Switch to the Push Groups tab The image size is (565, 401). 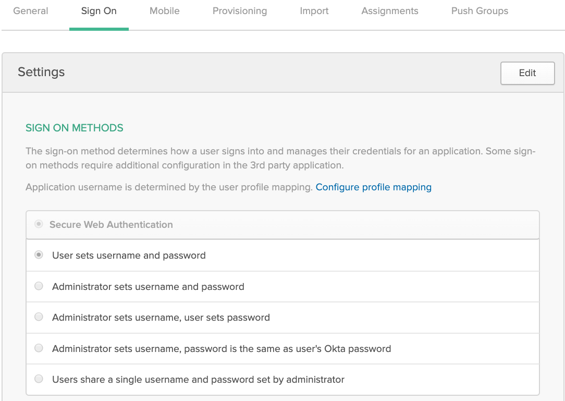point(479,10)
